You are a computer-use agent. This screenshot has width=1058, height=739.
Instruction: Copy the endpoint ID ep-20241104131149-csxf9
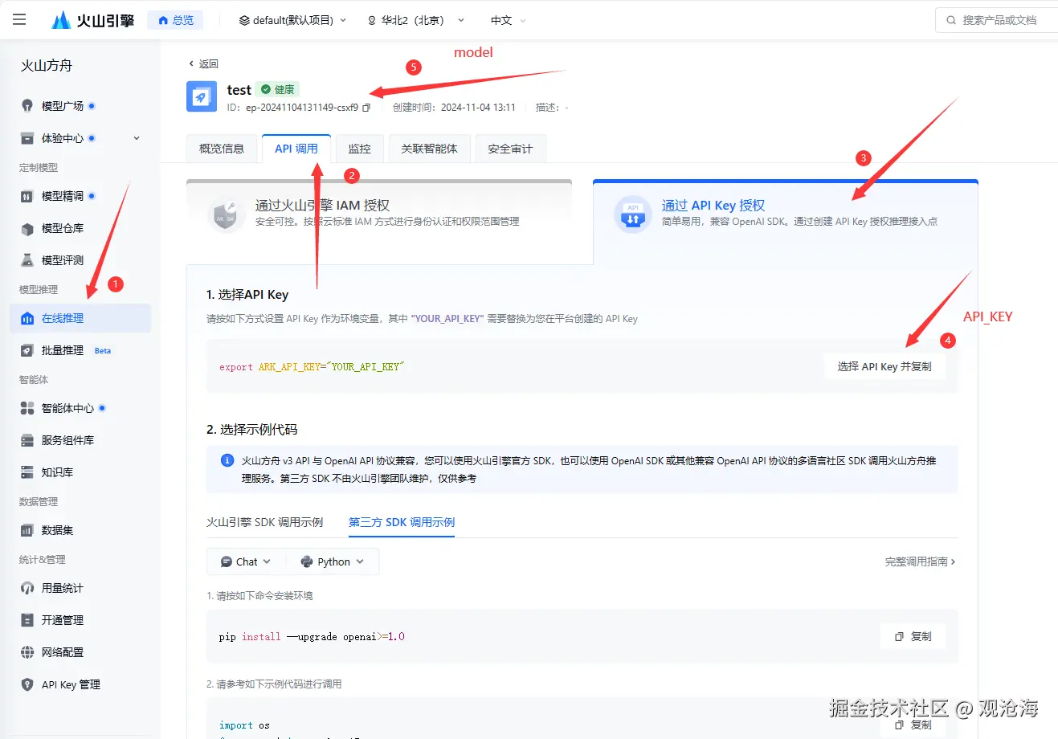coord(366,108)
